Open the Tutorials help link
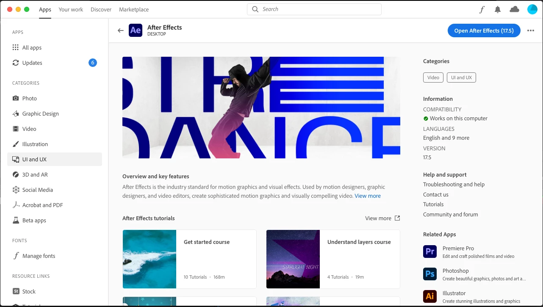543x307 pixels. pos(433,205)
